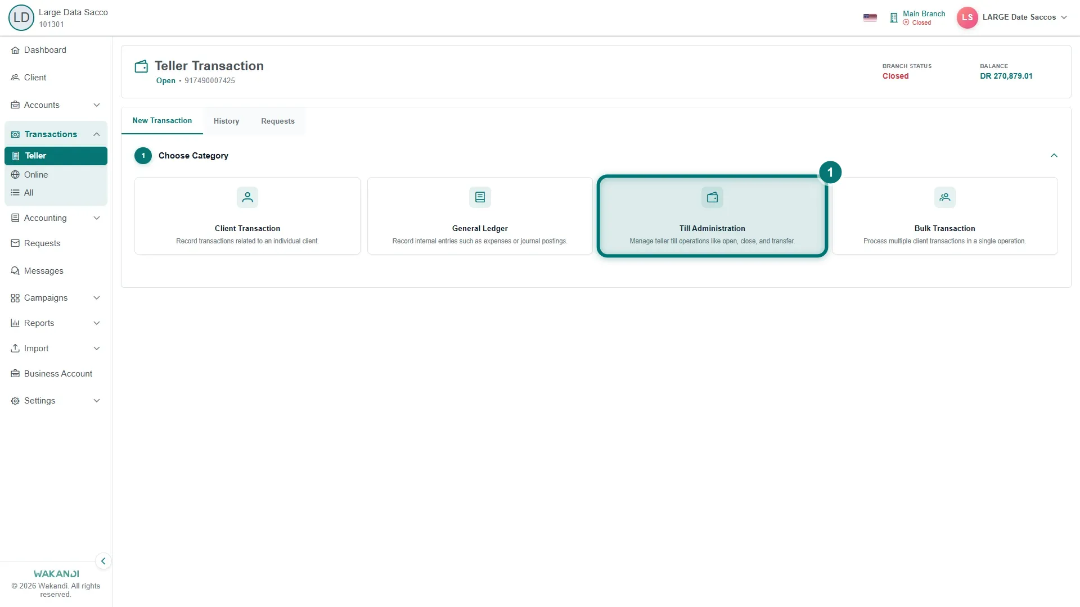This screenshot has height=607, width=1080.
Task: Click the General Ledger document icon
Action: 480,197
